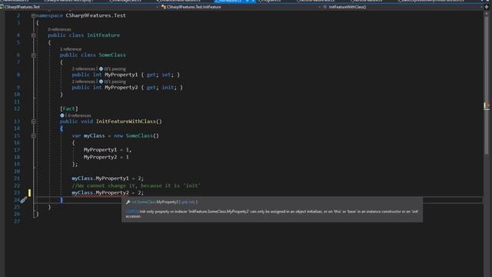Click 'InitFeature' class name on line 4
This screenshot has height=277, width=492.
click(104, 35)
